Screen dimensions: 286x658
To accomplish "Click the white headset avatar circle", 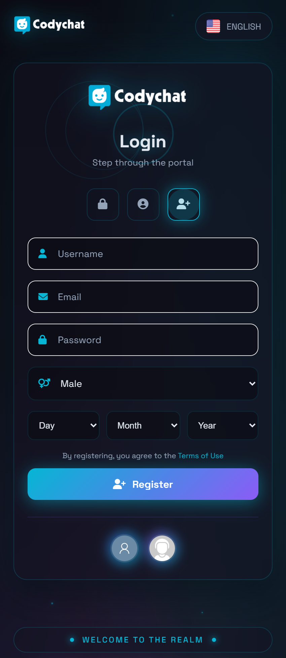I will [x=162, y=548].
